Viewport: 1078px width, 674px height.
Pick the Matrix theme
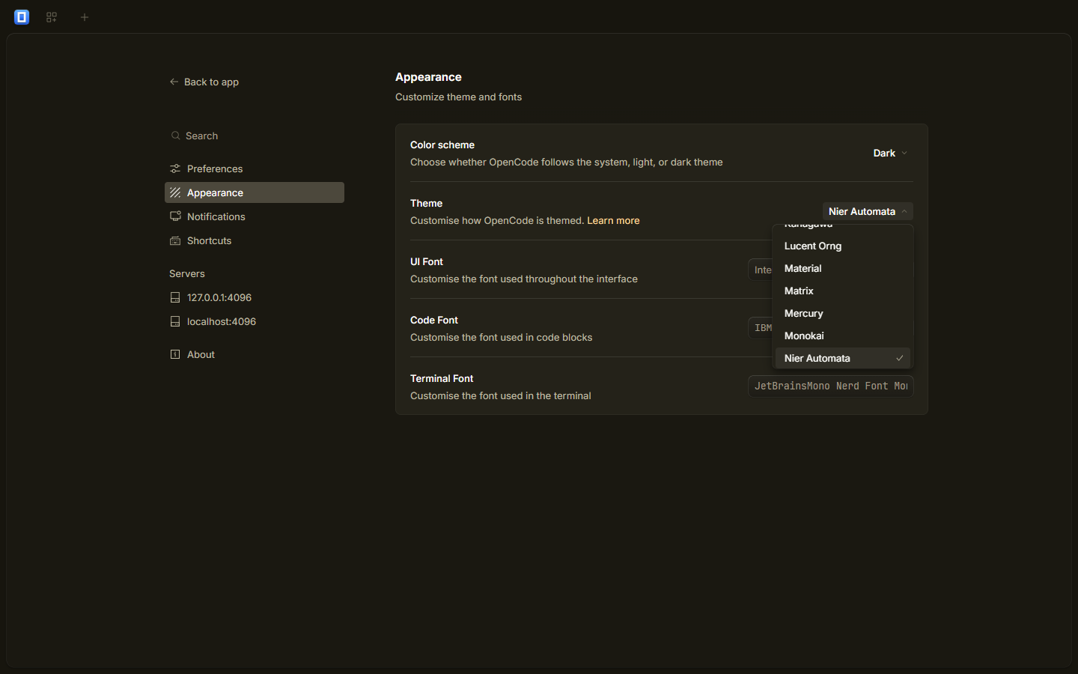click(843, 291)
